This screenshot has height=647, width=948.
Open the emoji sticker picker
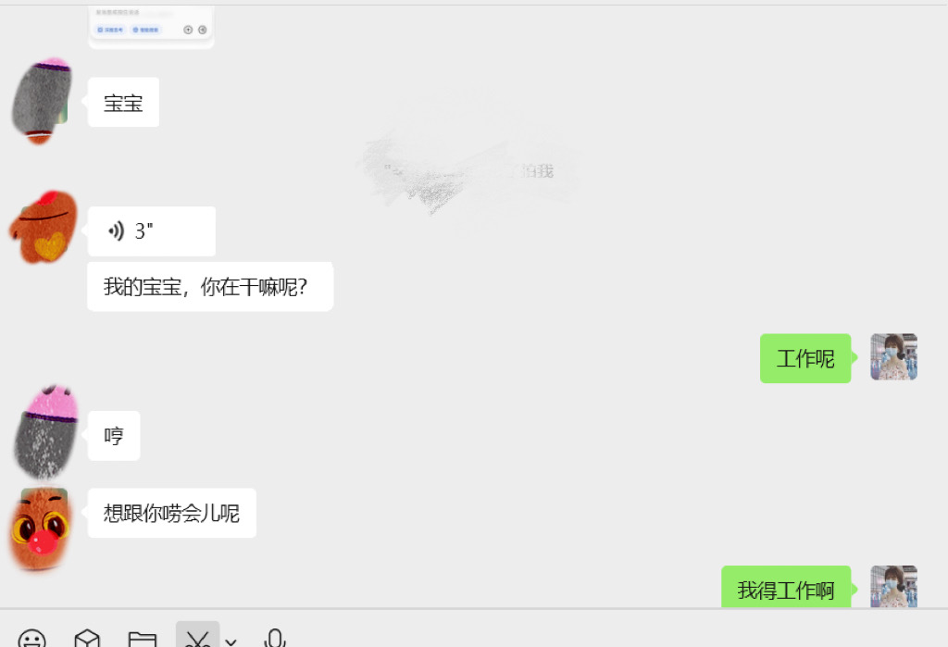[31, 640]
